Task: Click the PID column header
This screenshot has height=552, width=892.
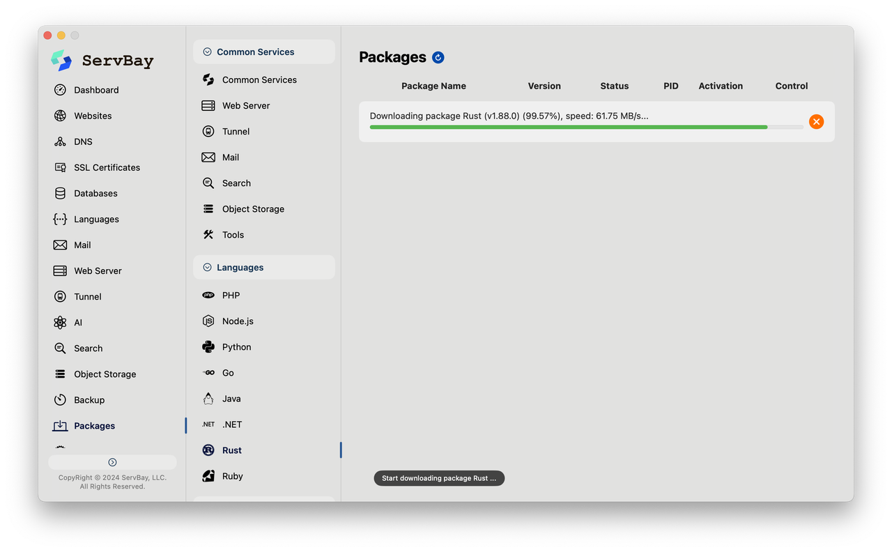Action: click(x=670, y=86)
